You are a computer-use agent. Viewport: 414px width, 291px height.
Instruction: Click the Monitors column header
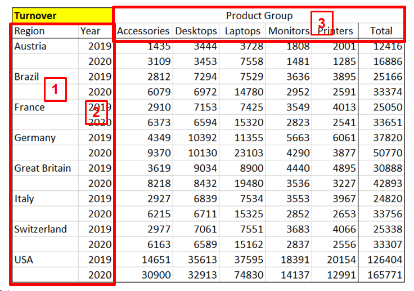click(x=289, y=32)
